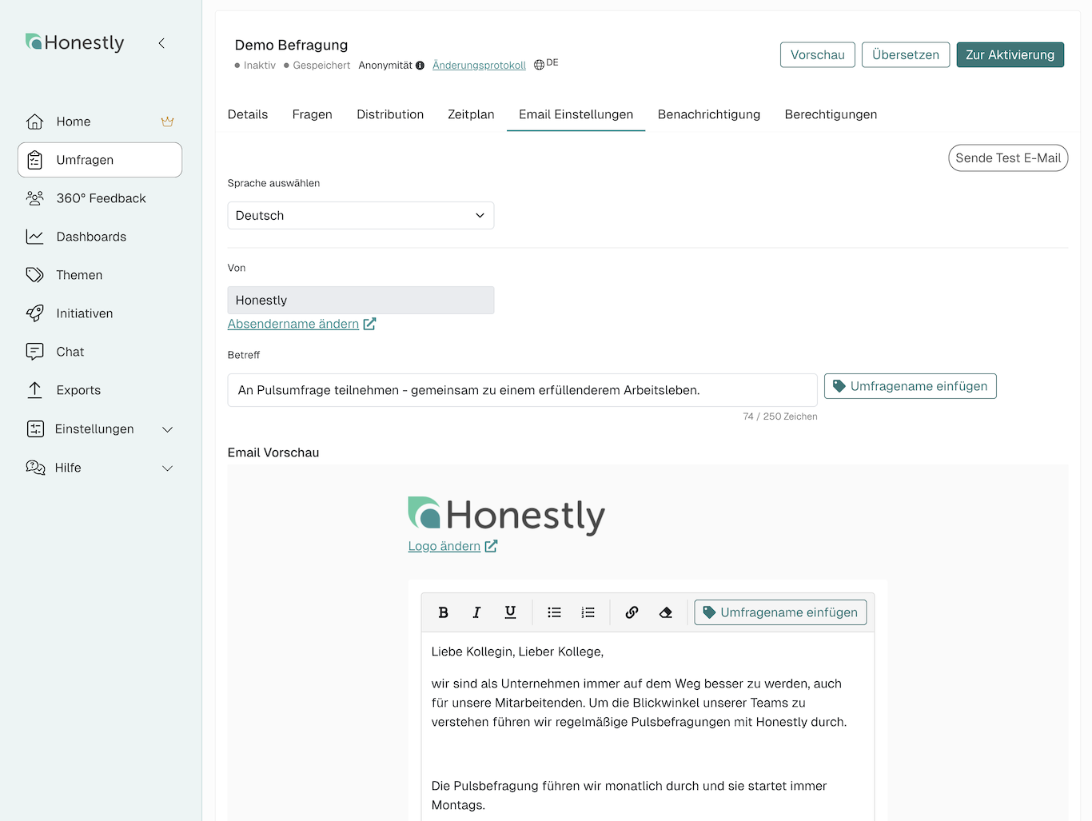Create a numbered list in the email body
Viewport: 1092px width, 821px height.
pyautogui.click(x=588, y=612)
